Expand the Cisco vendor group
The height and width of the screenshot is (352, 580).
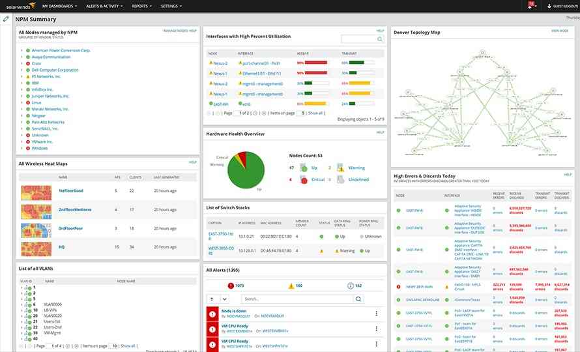[x=22, y=64]
